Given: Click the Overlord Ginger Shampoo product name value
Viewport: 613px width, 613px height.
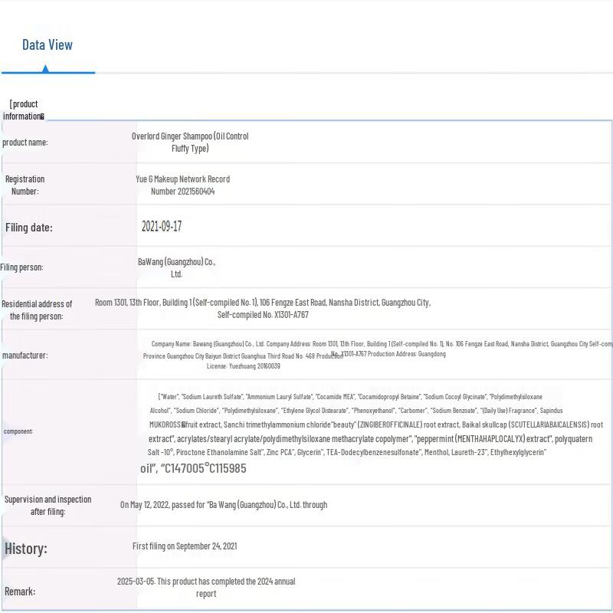Looking at the screenshot, I should coord(190,143).
